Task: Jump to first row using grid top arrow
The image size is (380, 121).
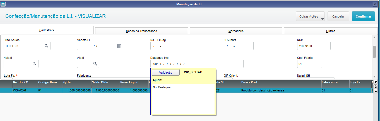Action: [376, 83]
